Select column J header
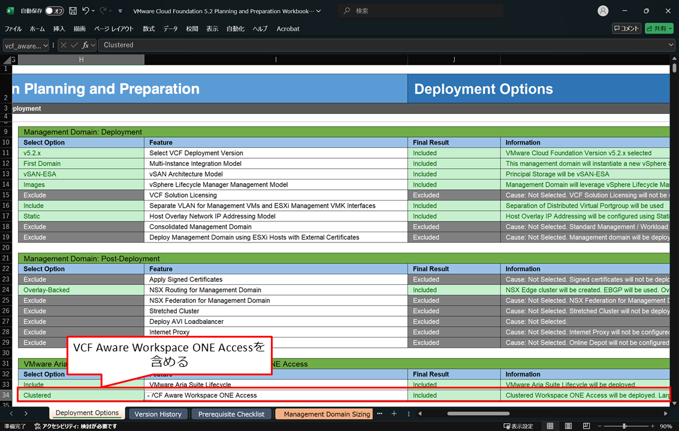The height and width of the screenshot is (431, 679). coord(454,60)
